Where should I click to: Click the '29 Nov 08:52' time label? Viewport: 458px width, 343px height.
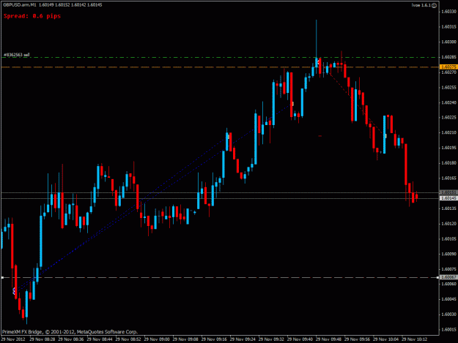(128, 339)
